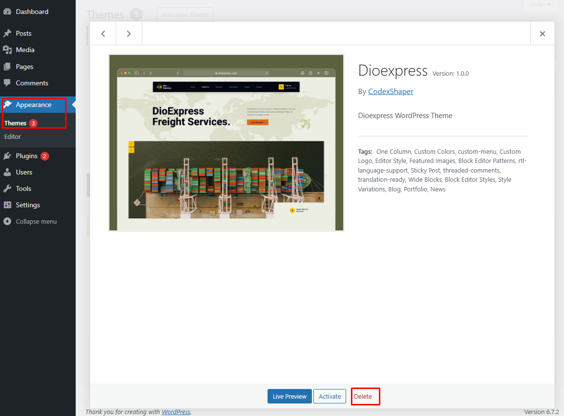564x416 pixels.
Task: Click the Comments speech bubble icon
Action: [x=7, y=83]
